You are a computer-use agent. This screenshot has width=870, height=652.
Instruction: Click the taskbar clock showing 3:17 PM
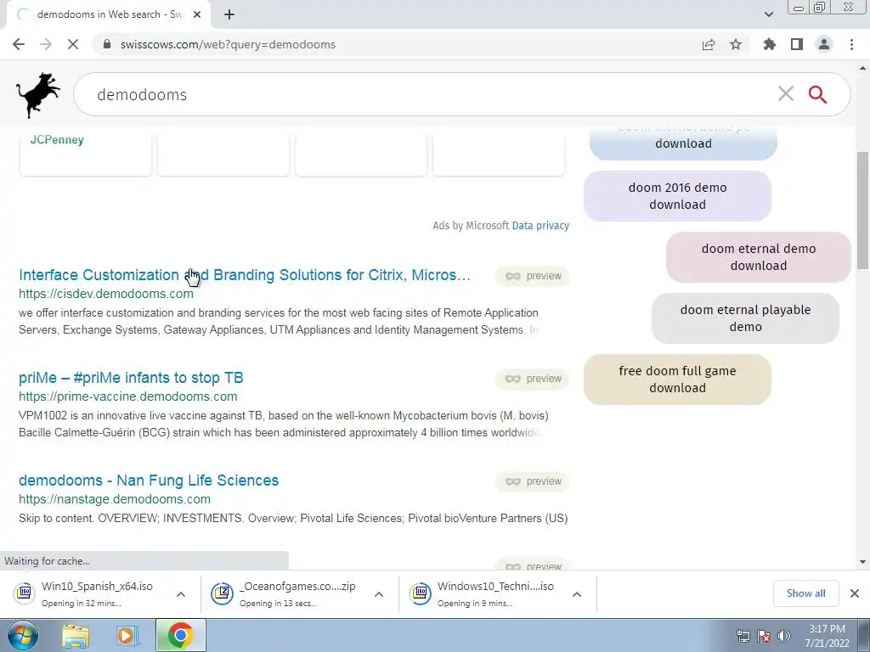[x=827, y=636]
